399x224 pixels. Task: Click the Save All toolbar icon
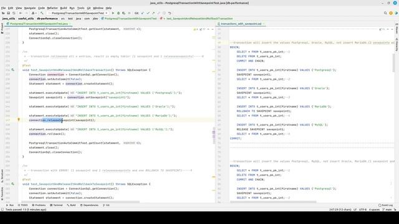[x=8, y=13]
